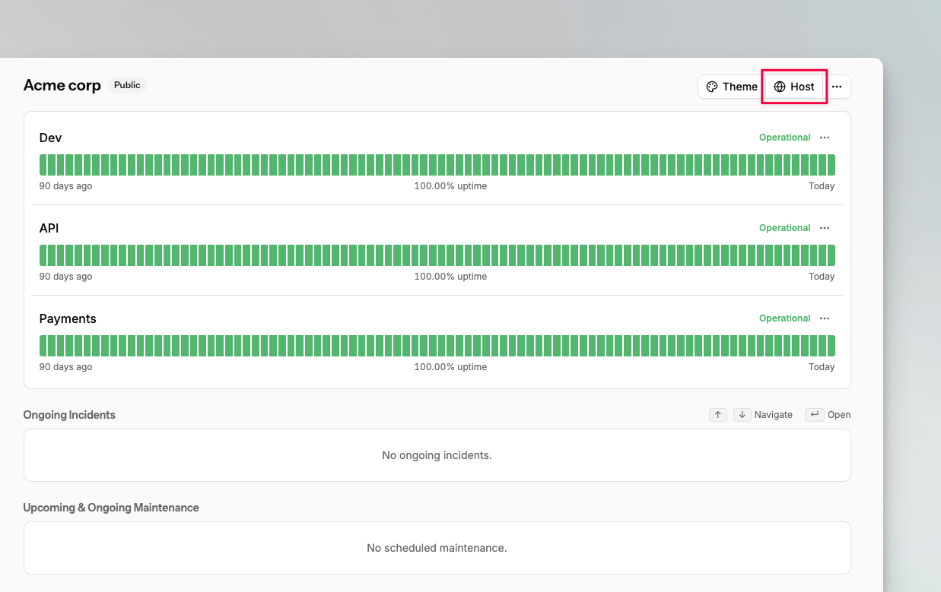
Task: Click the Navigate shortcut label
Action: (x=774, y=415)
